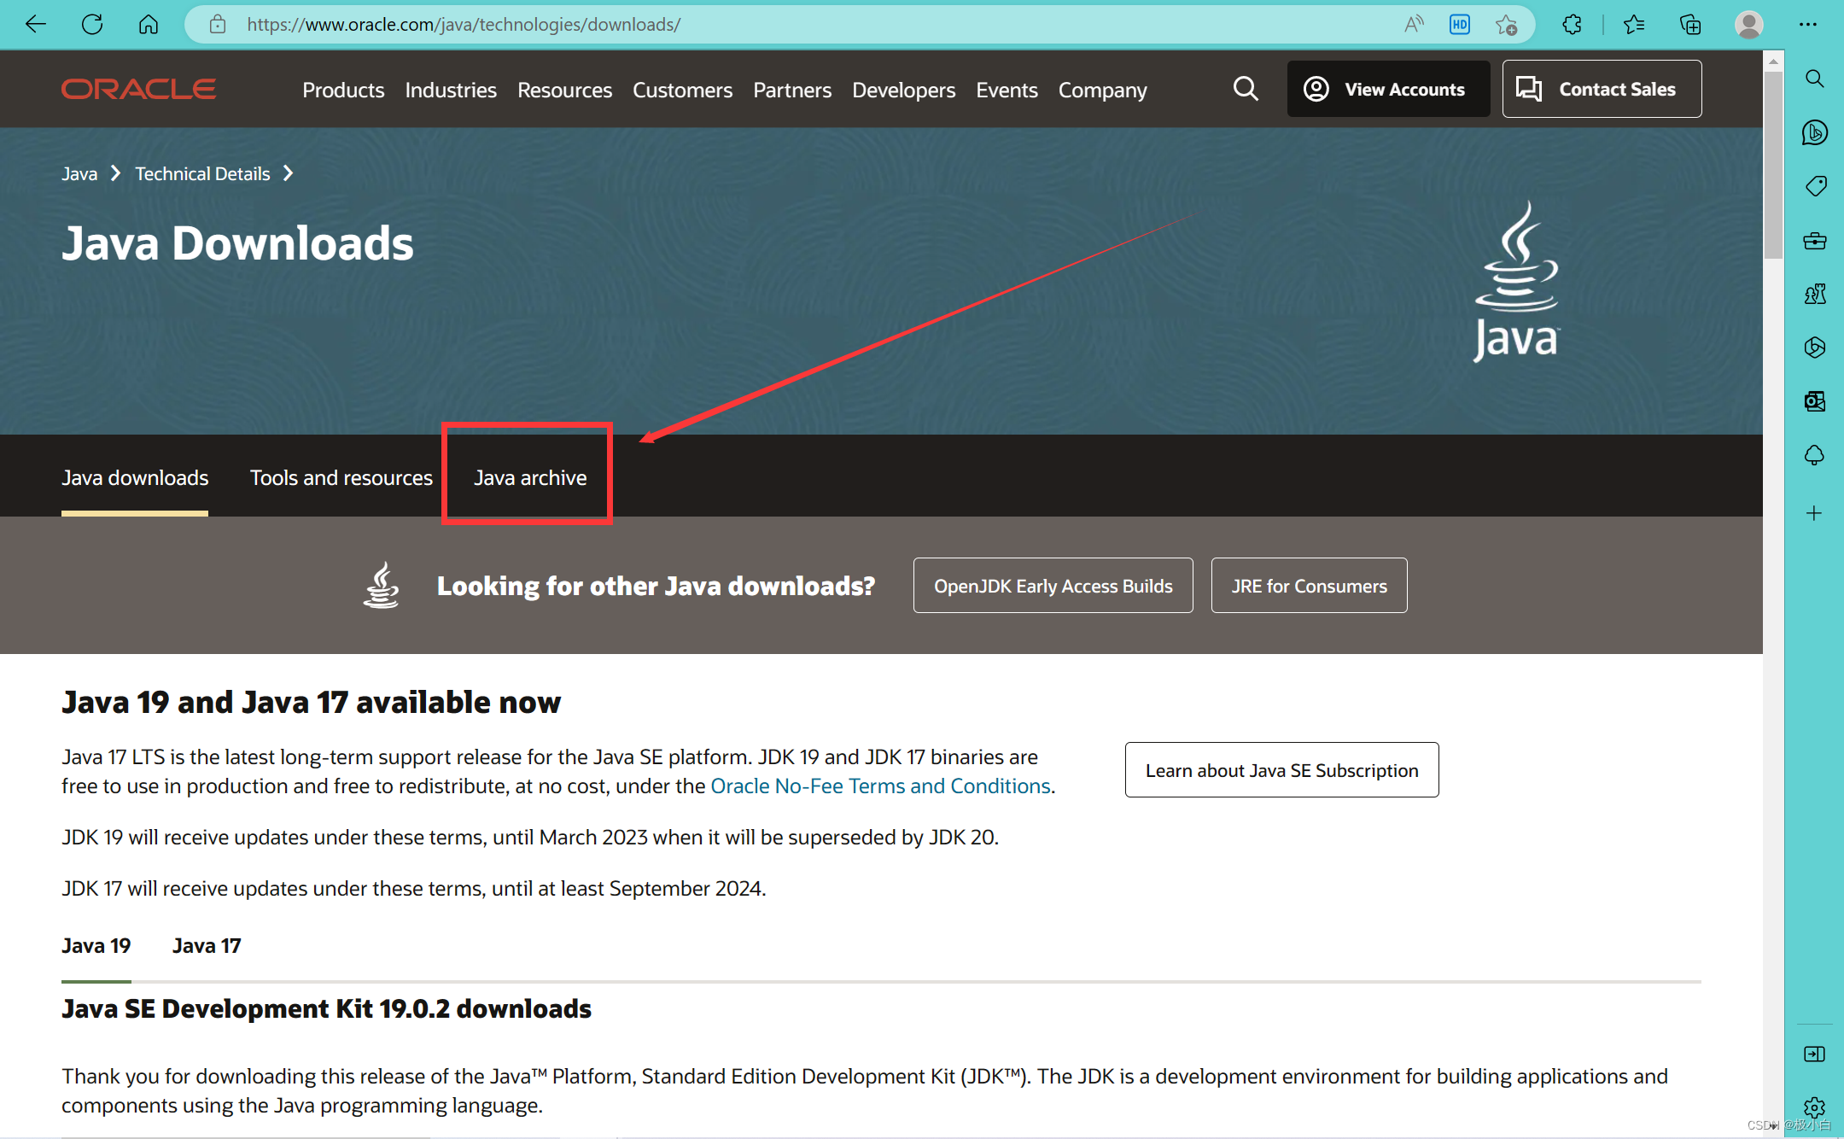
Task: Click OpenJDK Early Access Builds button
Action: pyautogui.click(x=1053, y=586)
